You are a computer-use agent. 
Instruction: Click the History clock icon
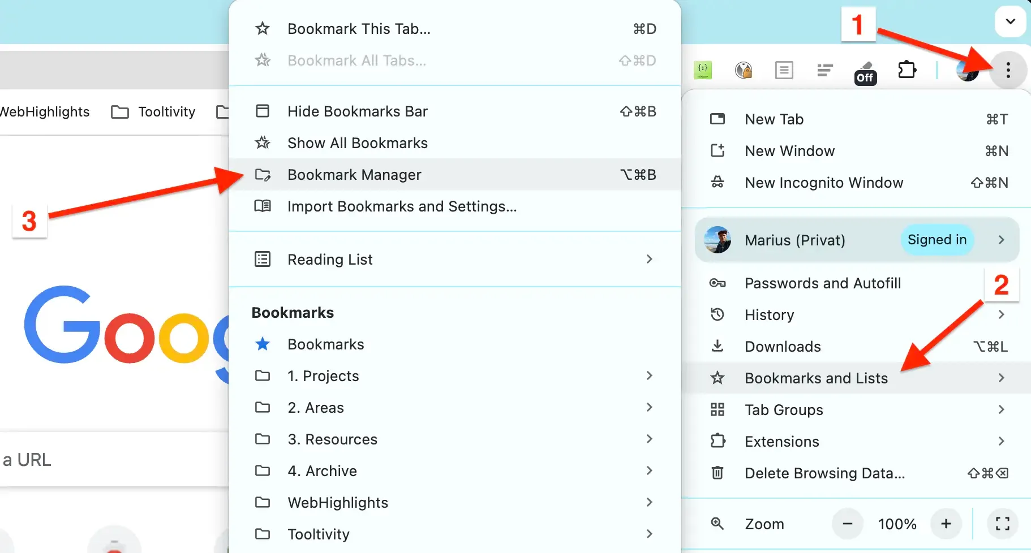click(718, 314)
